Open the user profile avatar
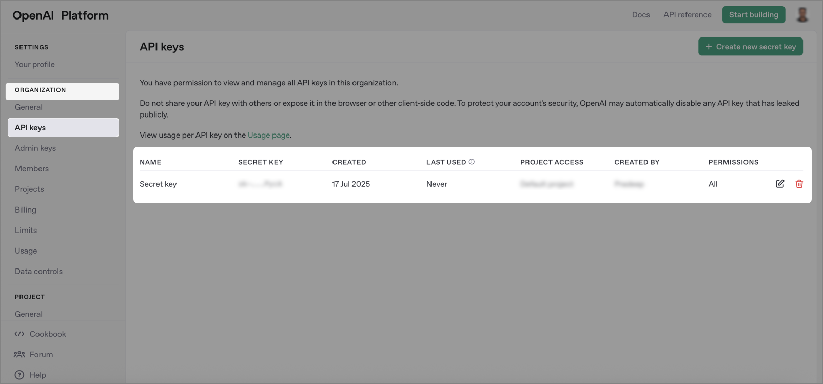The width and height of the screenshot is (823, 384). [x=802, y=14]
